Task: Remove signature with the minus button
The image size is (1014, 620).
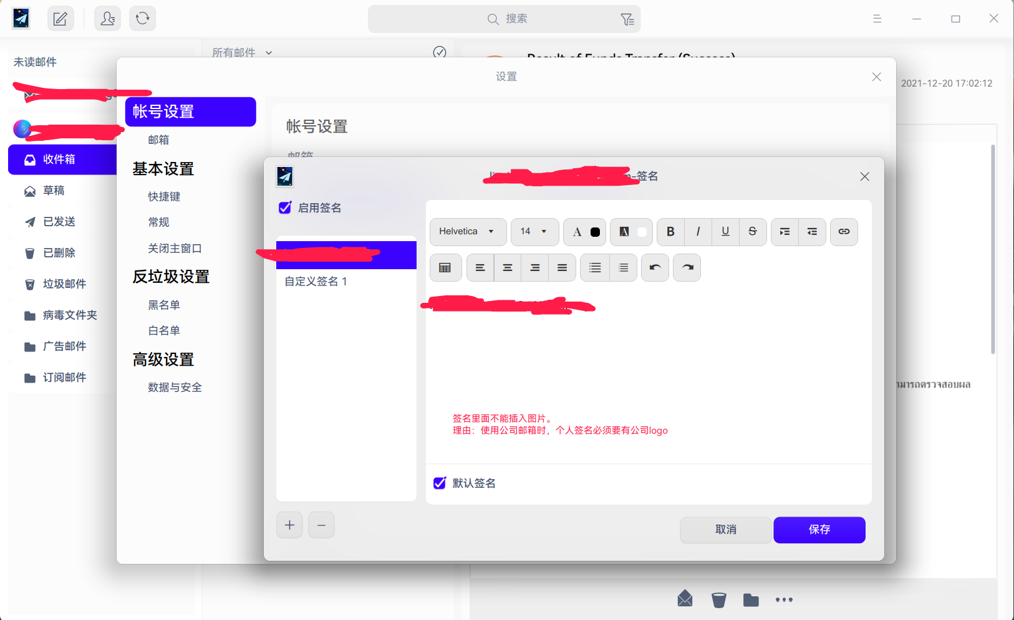Action: click(321, 525)
